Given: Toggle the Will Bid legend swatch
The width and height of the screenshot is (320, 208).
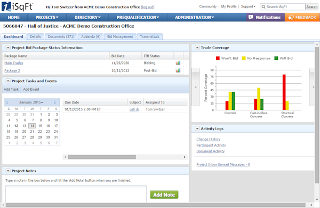Looking at the screenshot, I should [x=276, y=58].
